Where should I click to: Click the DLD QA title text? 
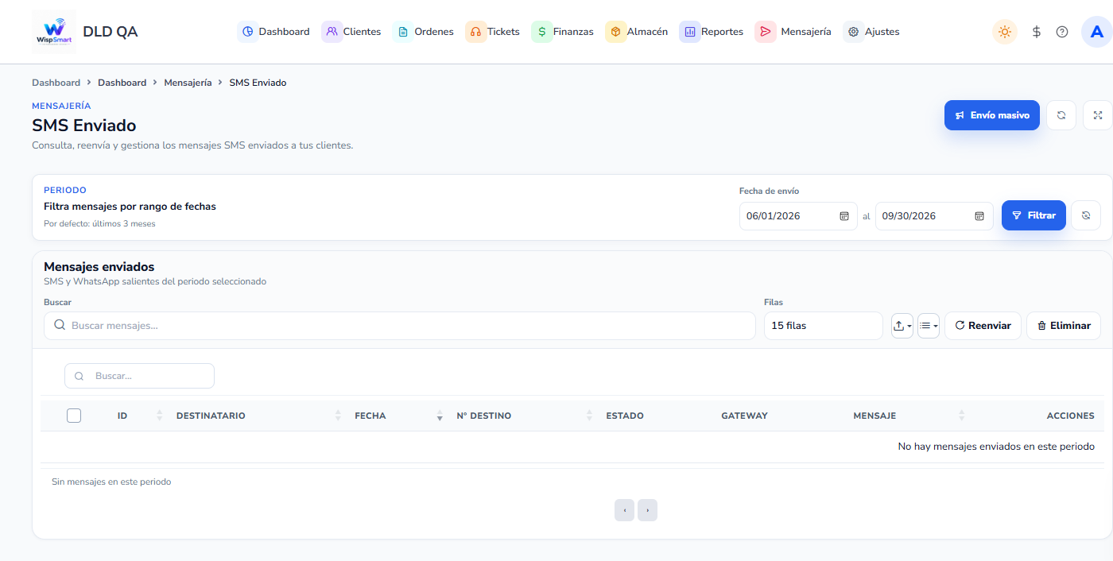(111, 32)
